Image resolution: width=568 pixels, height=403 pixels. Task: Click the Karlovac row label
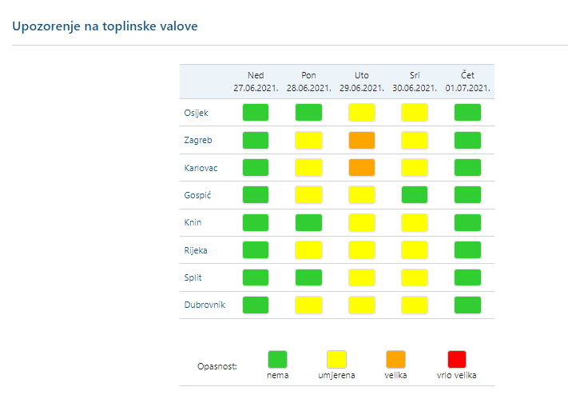coord(201,168)
